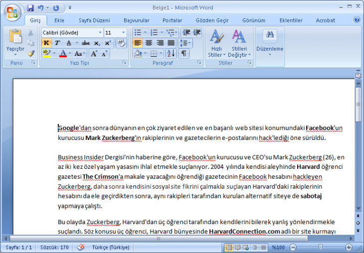Viewport: 364px width, 253px height.
Task: Expand the bullets list dropdown arrow
Action: [x=145, y=32]
